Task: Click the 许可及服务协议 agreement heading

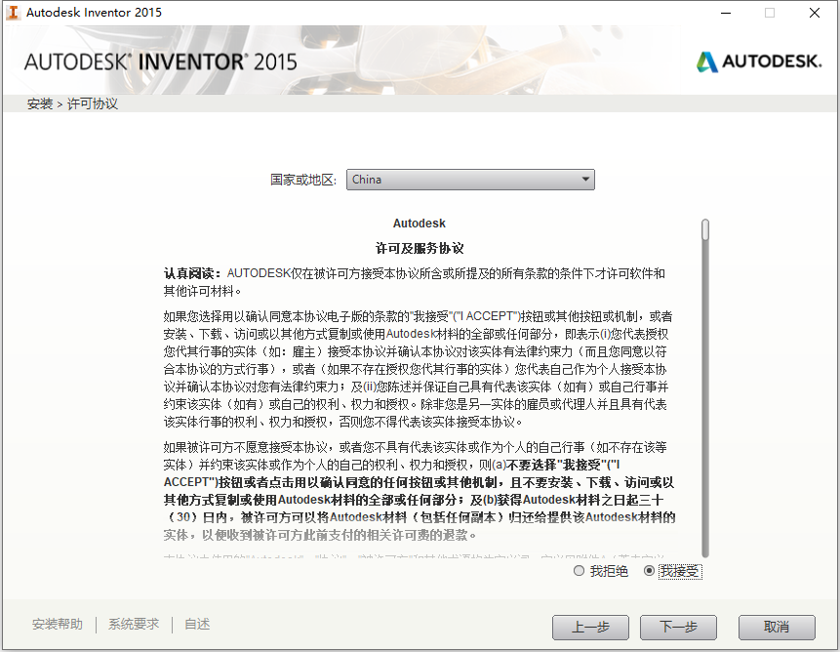Action: tap(420, 248)
